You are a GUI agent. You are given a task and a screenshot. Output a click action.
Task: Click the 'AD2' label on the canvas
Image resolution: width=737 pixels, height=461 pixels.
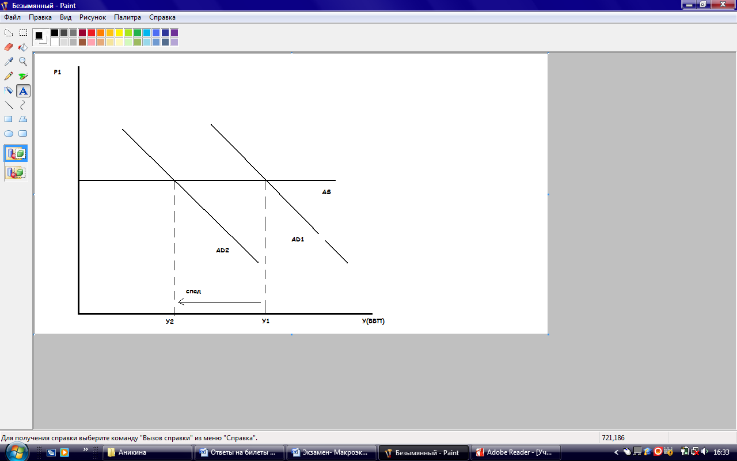[x=223, y=251]
